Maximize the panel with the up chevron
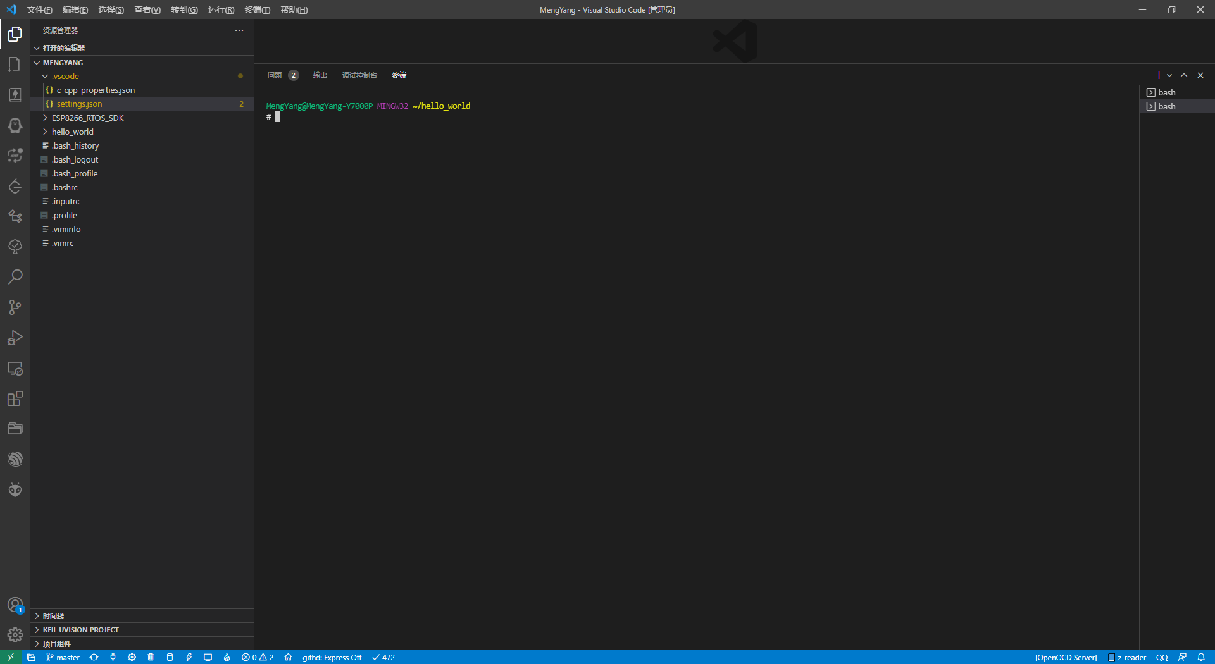 click(1184, 75)
